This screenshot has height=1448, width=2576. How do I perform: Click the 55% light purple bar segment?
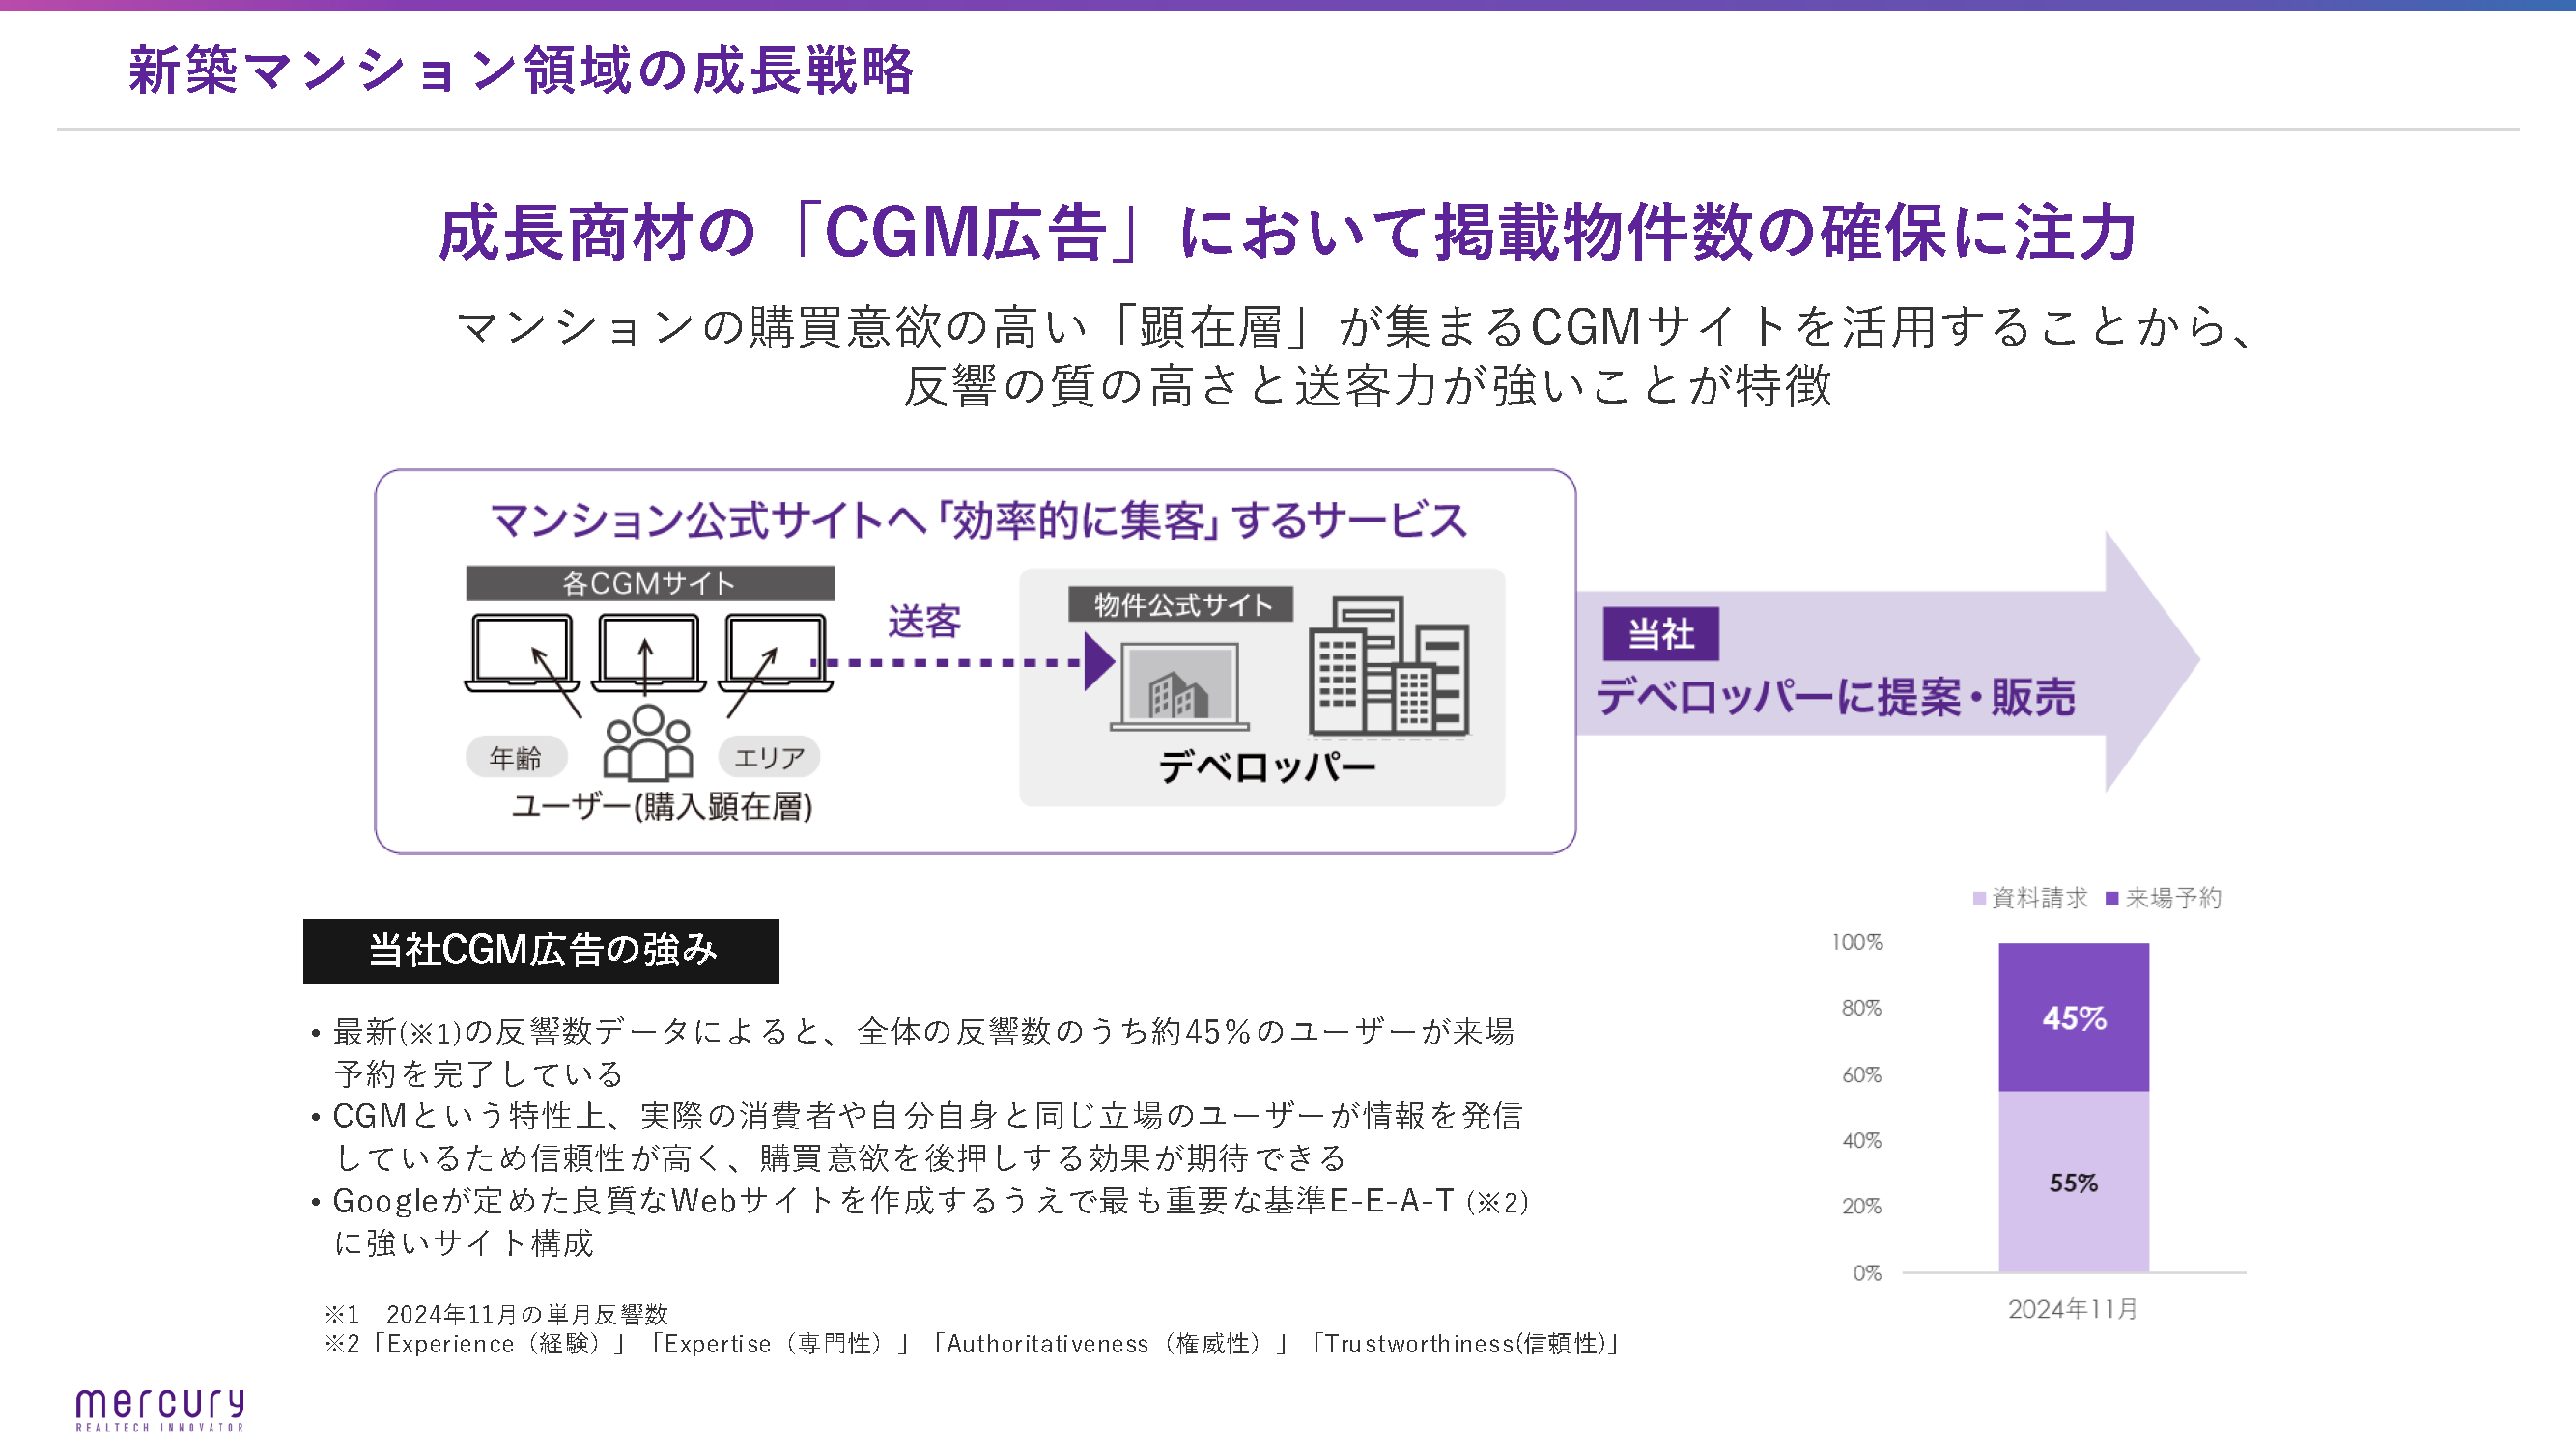[x=2073, y=1183]
